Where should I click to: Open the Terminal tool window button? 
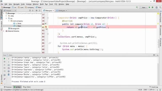pos(8,87)
